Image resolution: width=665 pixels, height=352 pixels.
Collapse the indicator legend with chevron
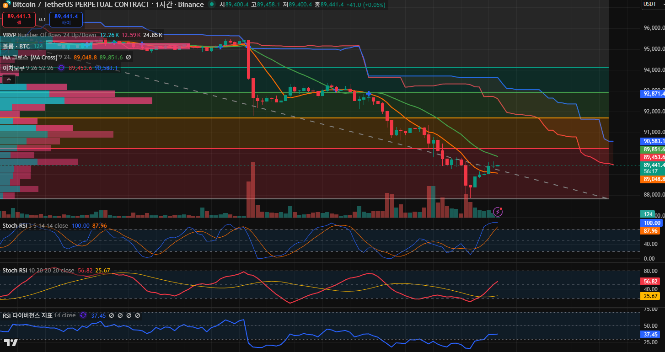click(9, 80)
